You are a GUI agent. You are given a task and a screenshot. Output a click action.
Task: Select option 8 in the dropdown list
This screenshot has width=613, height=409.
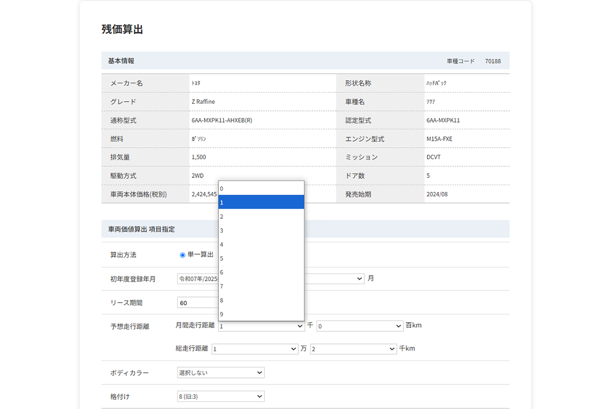pos(261,300)
